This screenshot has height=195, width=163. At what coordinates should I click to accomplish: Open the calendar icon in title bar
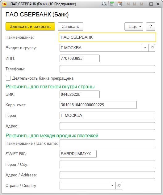click(x=119, y=4)
